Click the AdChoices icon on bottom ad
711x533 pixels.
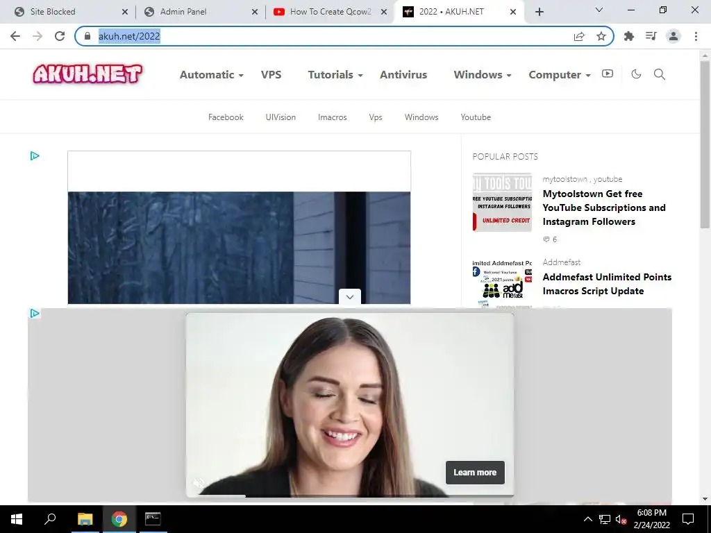click(x=35, y=313)
